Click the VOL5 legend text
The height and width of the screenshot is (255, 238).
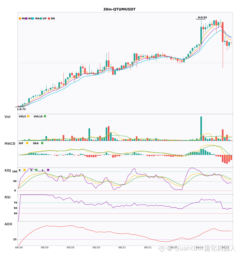(x=22, y=116)
